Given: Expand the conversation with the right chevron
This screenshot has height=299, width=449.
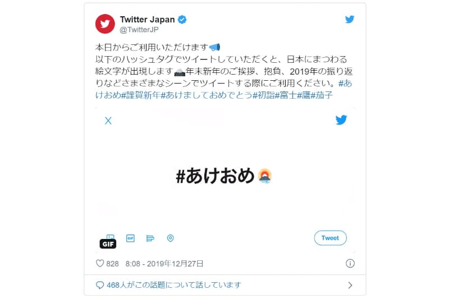Looking at the screenshot, I should click(x=350, y=285).
